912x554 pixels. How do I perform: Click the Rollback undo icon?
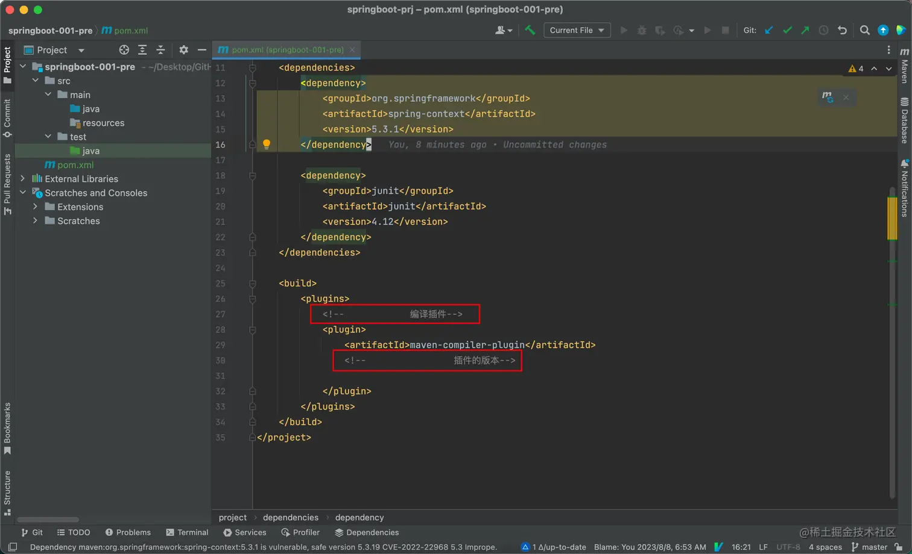(x=842, y=30)
